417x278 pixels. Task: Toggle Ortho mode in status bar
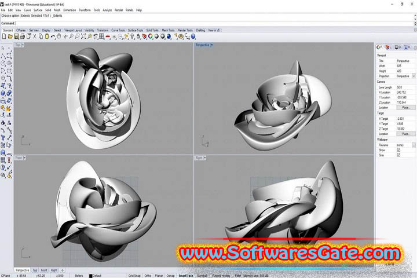pyautogui.click(x=148, y=276)
